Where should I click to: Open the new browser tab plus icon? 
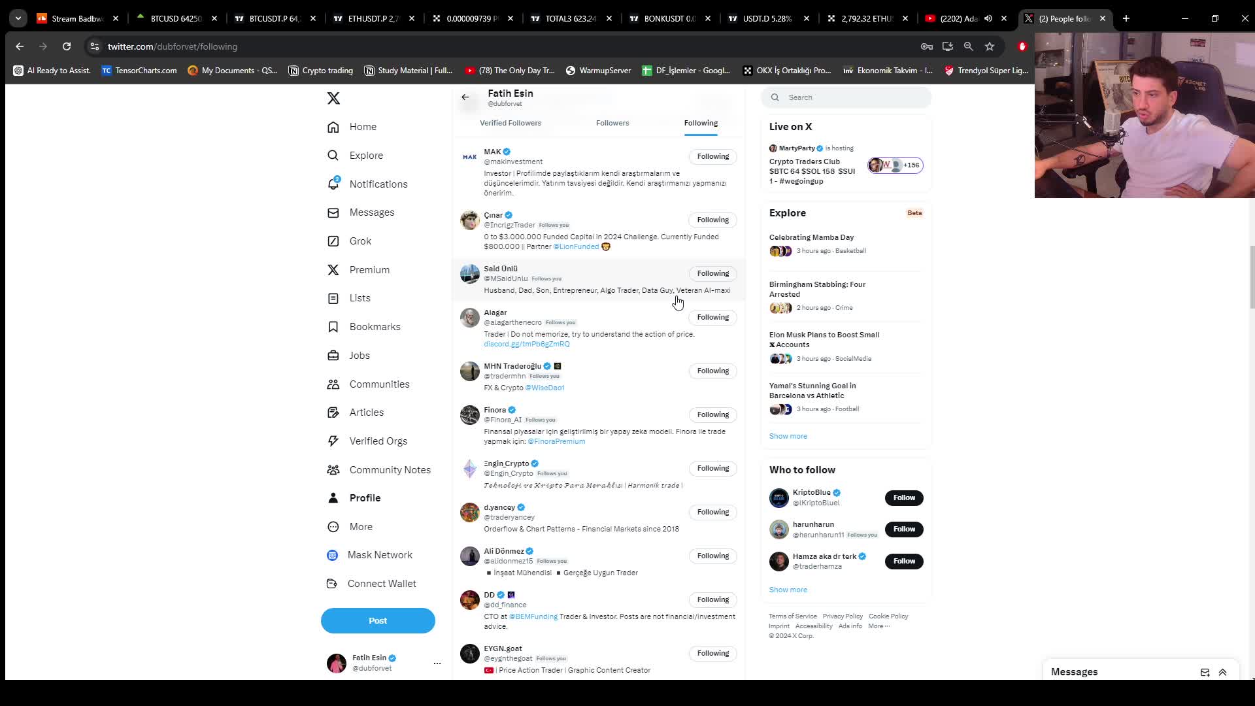click(1126, 18)
